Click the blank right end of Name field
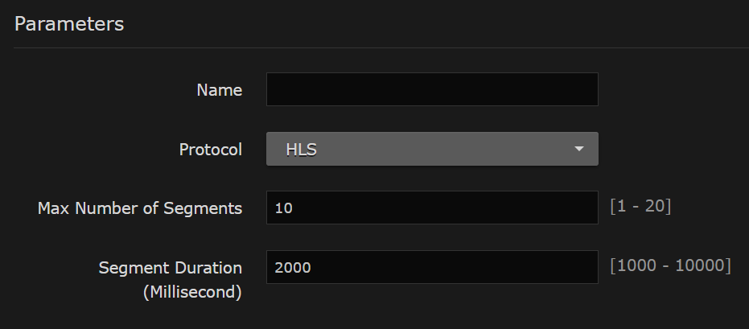749x329 pixels. pos(563,89)
